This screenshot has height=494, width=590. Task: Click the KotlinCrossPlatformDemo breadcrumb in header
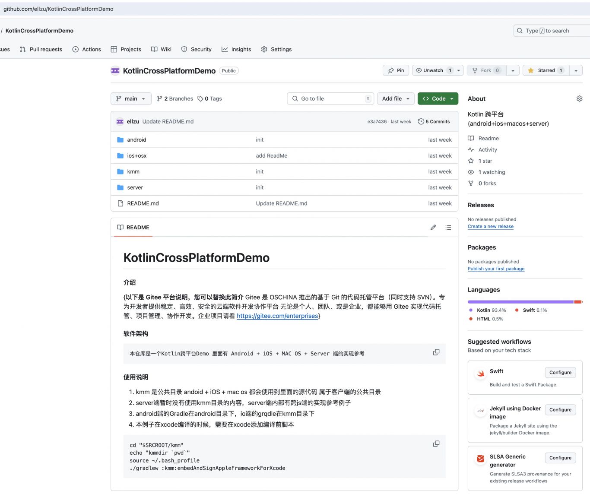[x=39, y=31]
